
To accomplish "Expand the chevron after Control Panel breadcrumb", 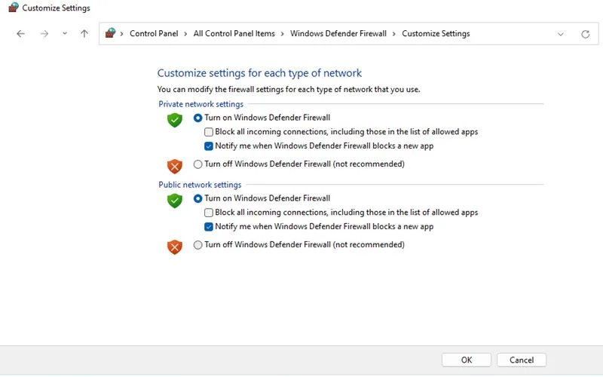I will coord(185,34).
